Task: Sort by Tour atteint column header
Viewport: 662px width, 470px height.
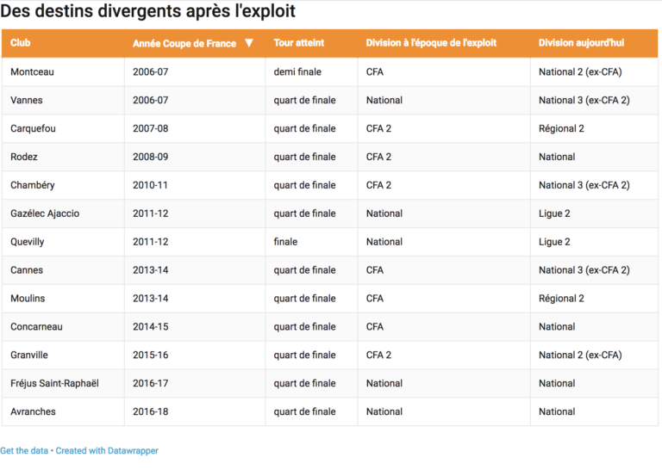Action: (298, 43)
